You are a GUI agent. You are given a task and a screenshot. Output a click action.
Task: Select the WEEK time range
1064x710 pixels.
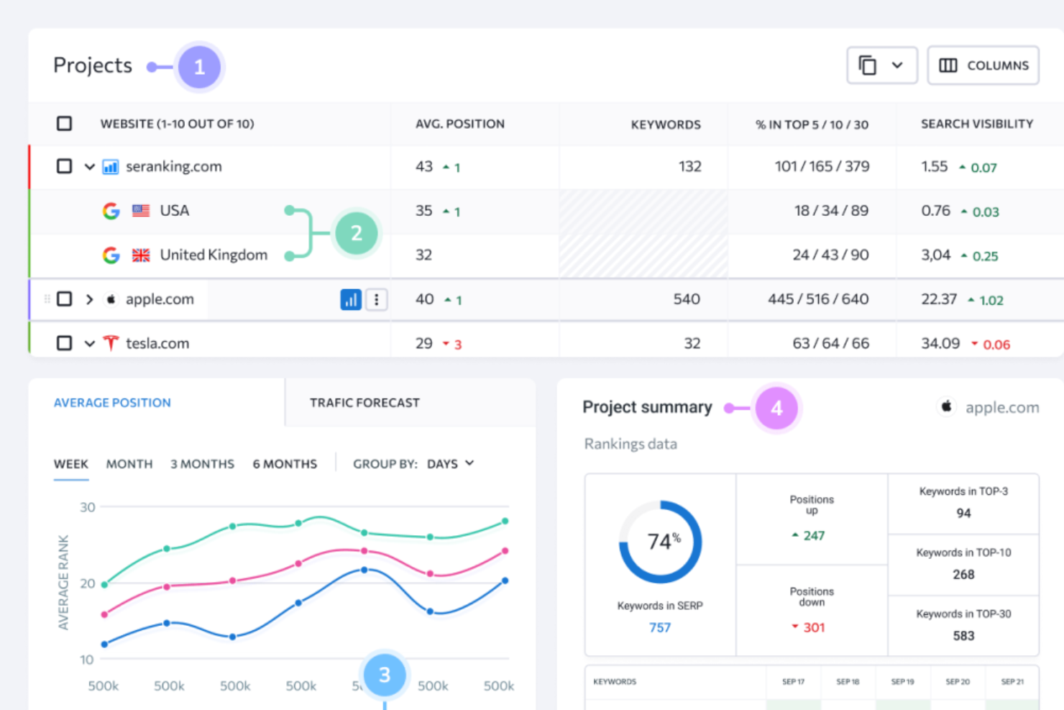(x=71, y=464)
